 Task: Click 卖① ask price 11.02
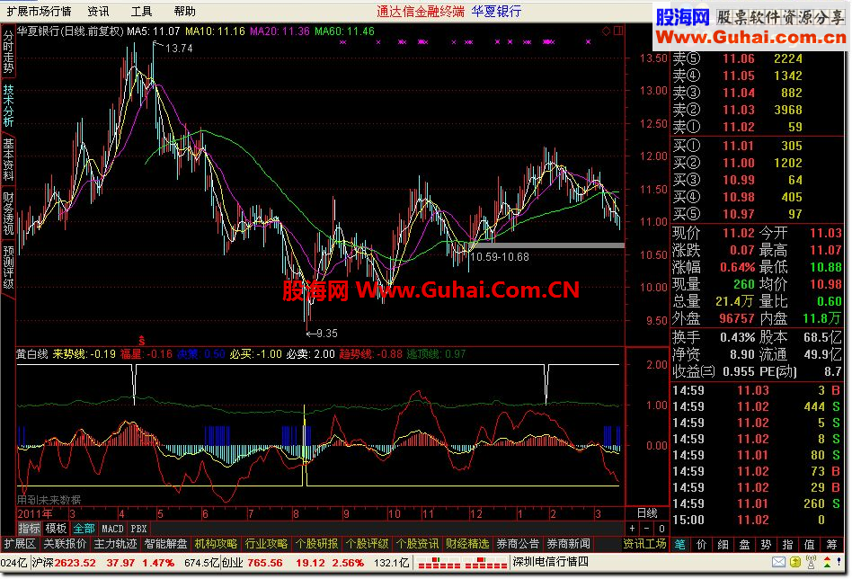(739, 127)
